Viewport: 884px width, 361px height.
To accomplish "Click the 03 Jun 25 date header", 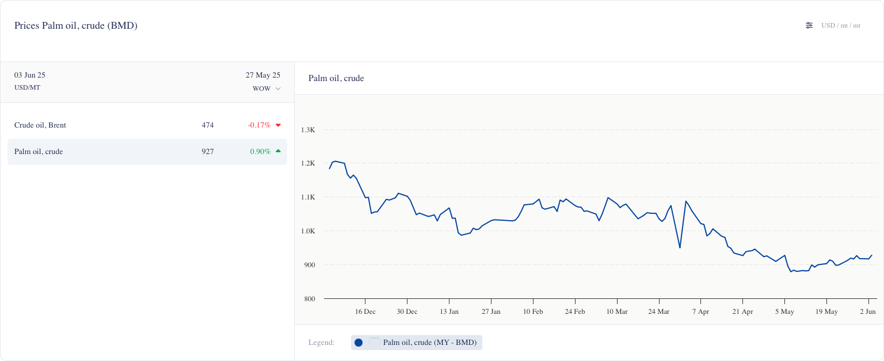I will point(30,75).
